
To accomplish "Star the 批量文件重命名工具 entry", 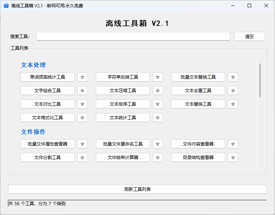I will click(158, 144).
